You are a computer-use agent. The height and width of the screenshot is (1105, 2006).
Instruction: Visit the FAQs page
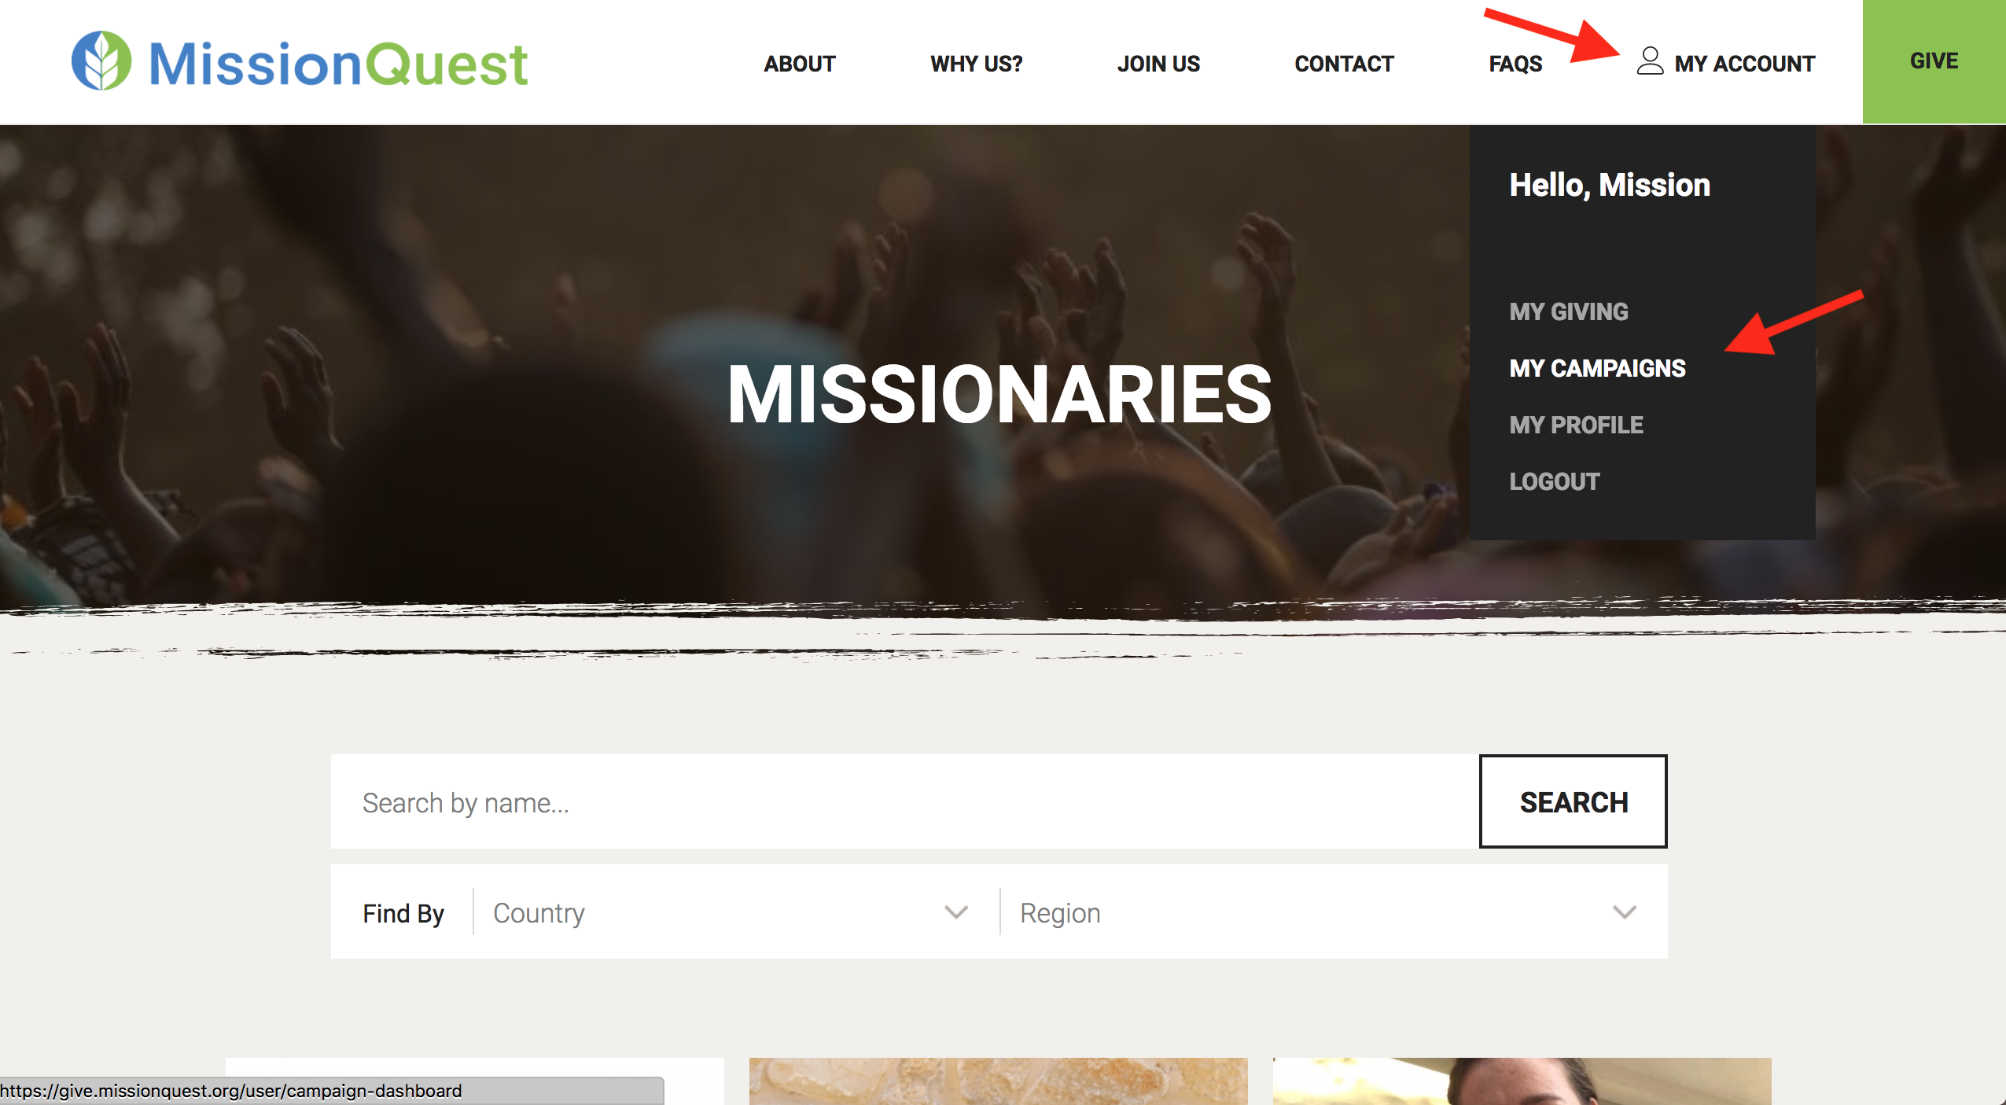(1515, 64)
